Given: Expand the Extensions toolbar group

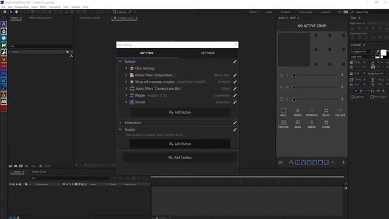Looking at the screenshot, I should [120, 123].
